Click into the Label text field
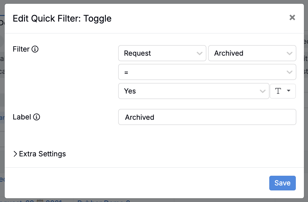The image size is (308, 202). (x=207, y=117)
